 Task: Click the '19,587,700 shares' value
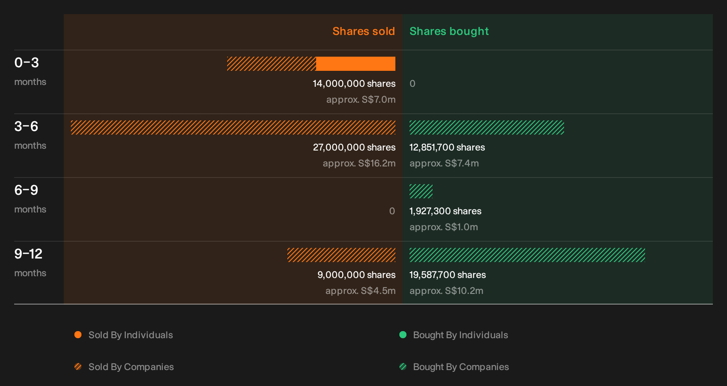(448, 275)
